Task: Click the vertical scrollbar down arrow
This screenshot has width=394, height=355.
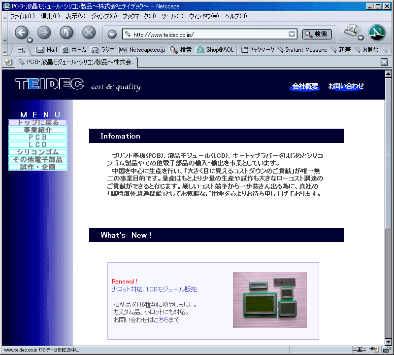Action: click(x=388, y=342)
